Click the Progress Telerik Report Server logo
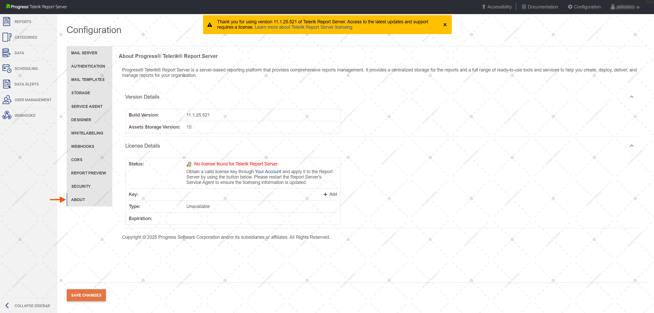Screen dimensions: 654x313 tap(36, 6)
